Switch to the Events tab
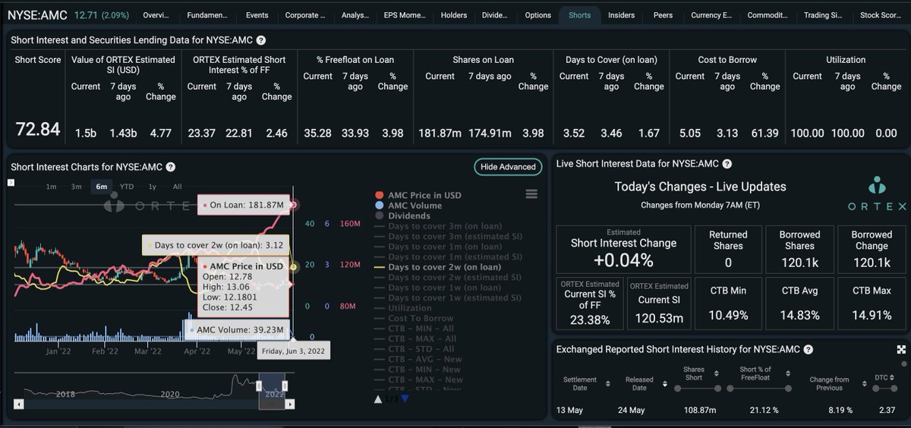The width and height of the screenshot is (911, 428). (257, 14)
